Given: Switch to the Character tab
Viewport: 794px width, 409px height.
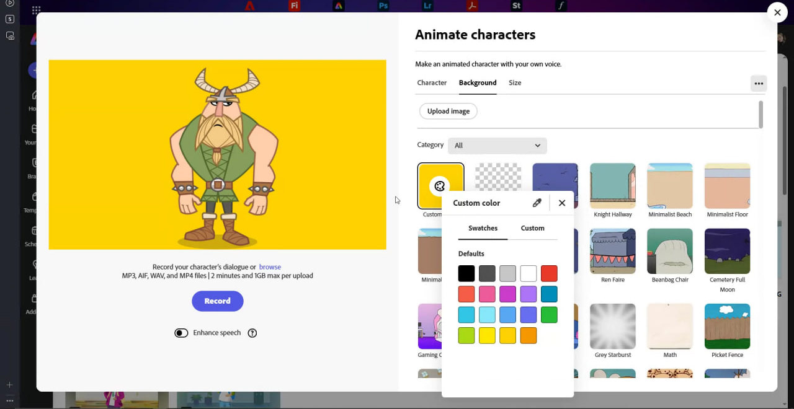Looking at the screenshot, I should [x=432, y=83].
